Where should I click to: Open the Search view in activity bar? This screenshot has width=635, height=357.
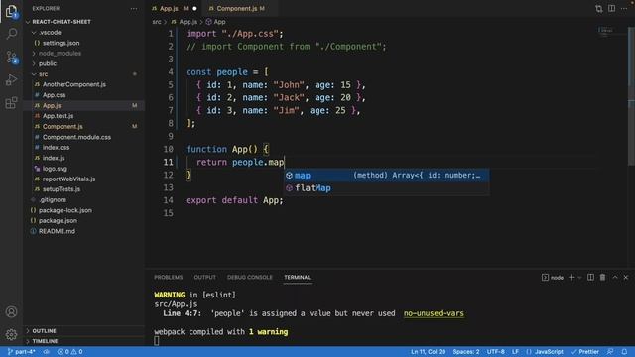(x=11, y=33)
